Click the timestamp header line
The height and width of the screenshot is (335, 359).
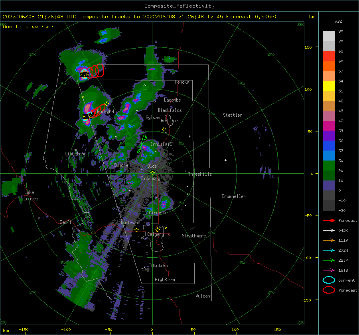coord(140,17)
